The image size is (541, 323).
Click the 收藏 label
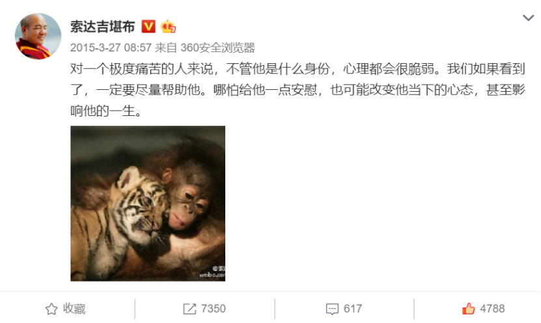click(x=74, y=309)
